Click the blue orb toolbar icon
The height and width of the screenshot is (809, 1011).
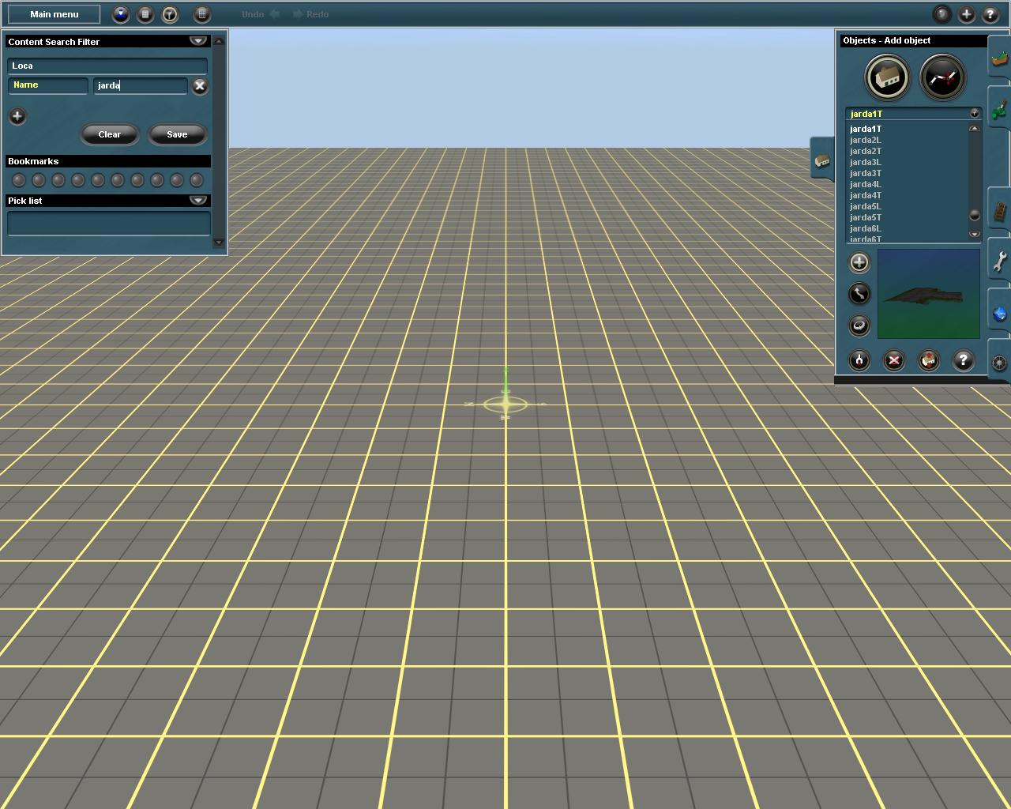[x=121, y=14]
